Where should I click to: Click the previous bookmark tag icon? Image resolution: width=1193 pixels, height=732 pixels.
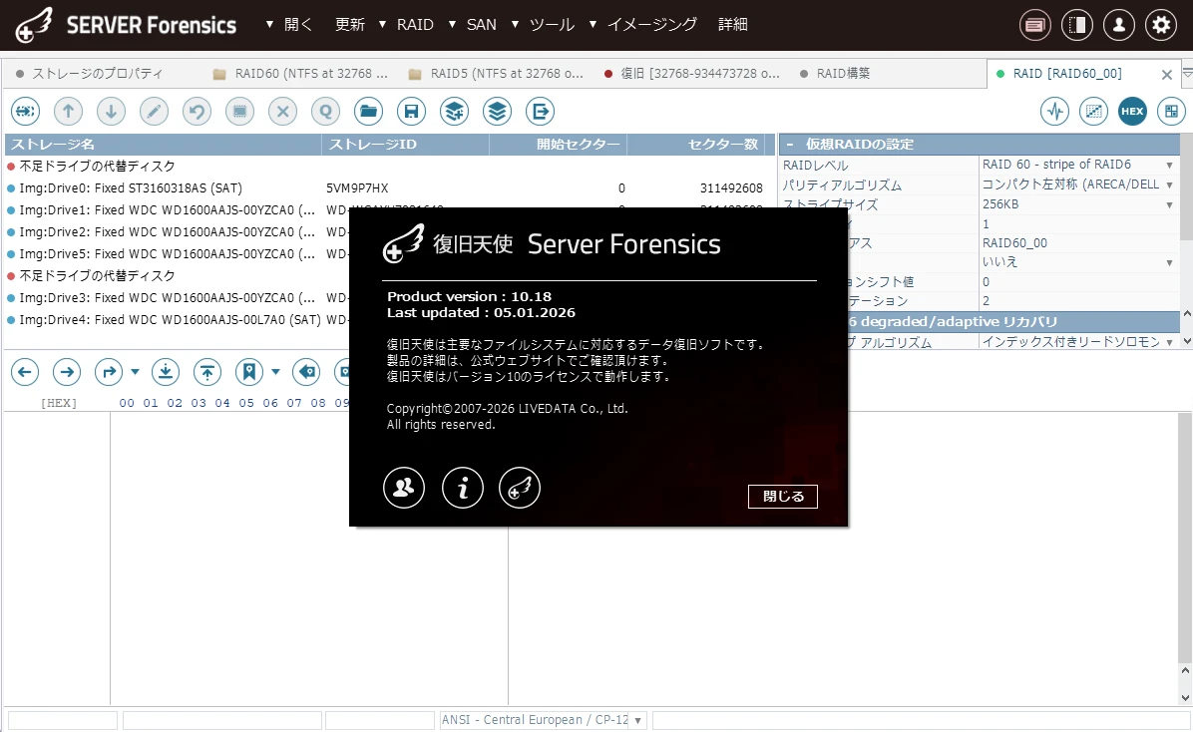[x=306, y=372]
